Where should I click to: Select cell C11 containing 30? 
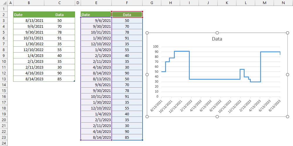pyautogui.click(x=60, y=67)
